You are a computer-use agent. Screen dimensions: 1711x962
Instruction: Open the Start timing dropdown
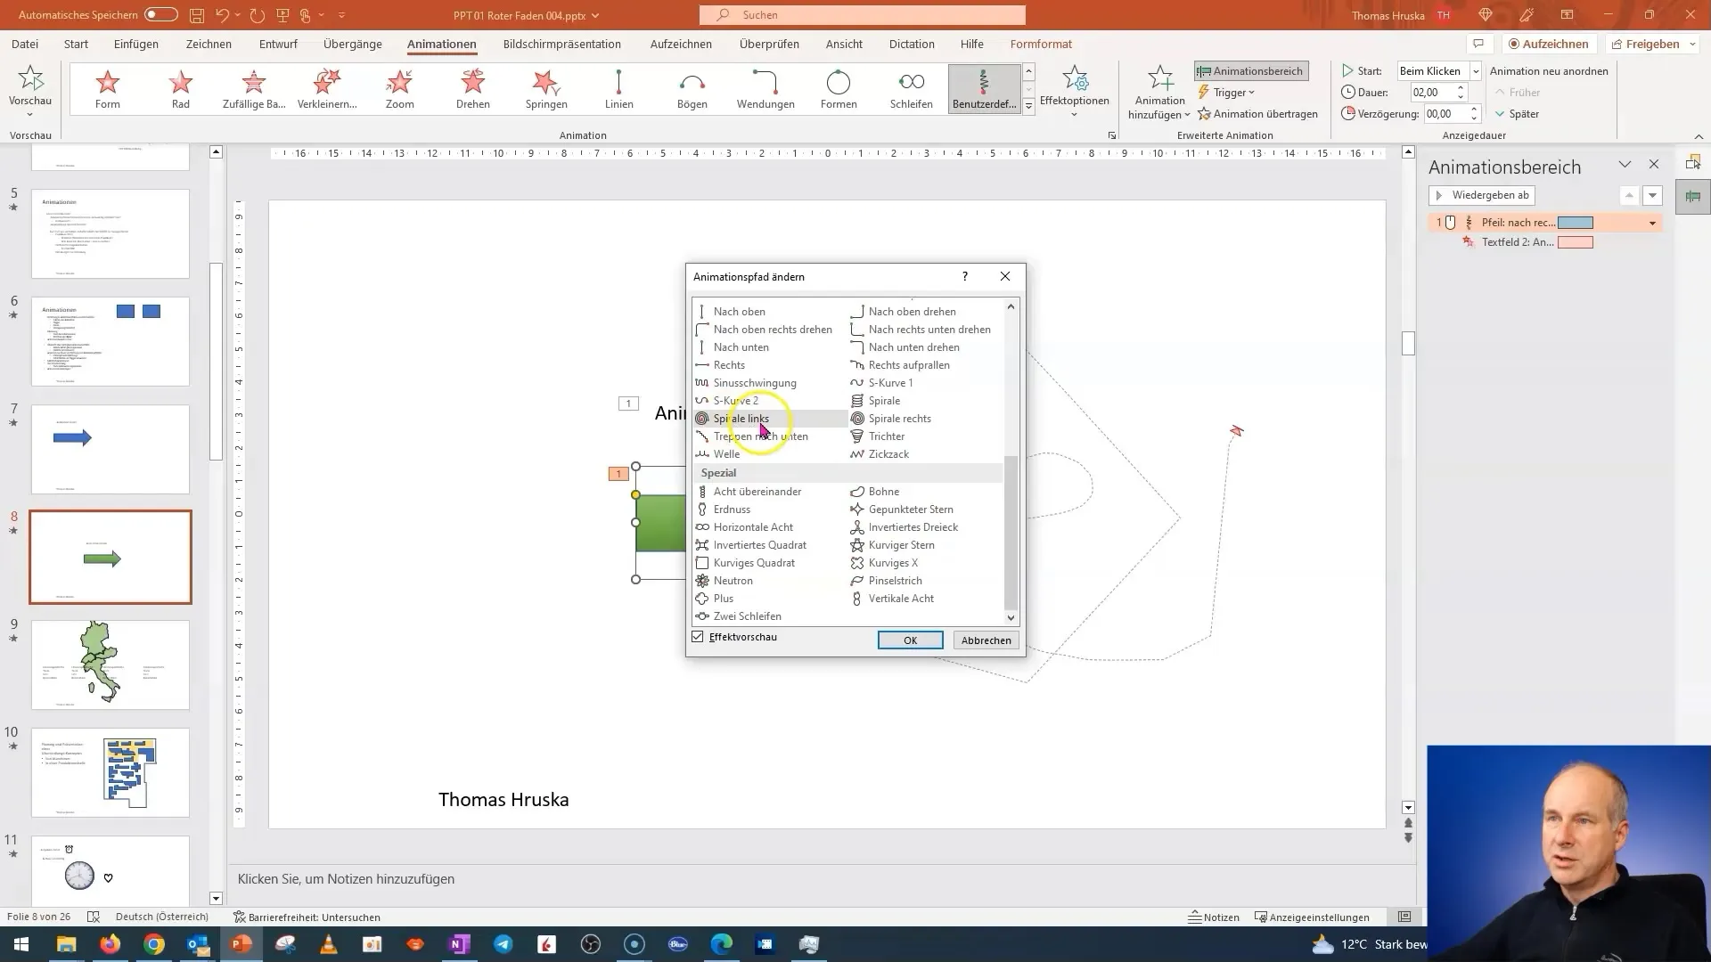(x=1475, y=71)
